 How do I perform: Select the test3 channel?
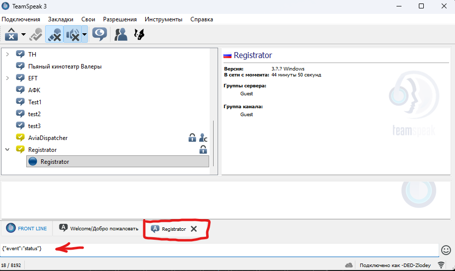[x=34, y=126]
